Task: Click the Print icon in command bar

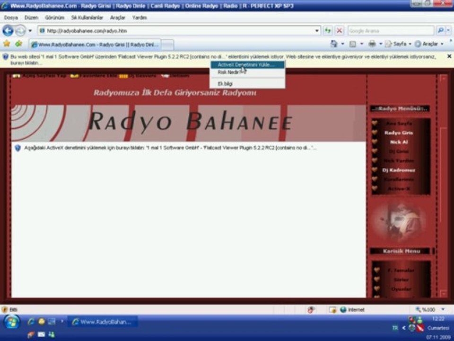Action: [x=372, y=44]
